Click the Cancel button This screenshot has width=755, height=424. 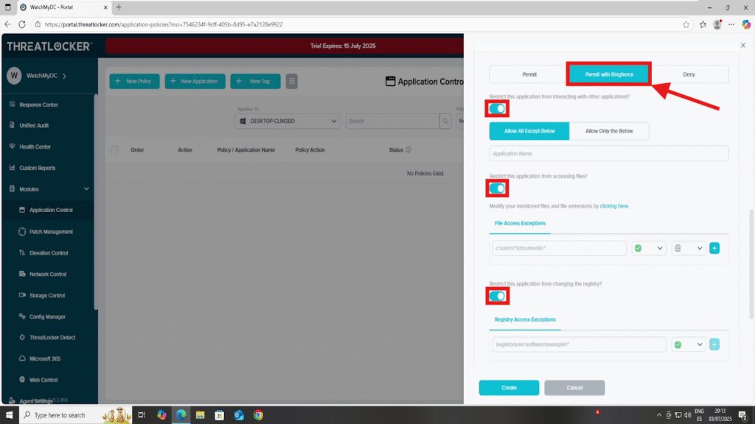(574, 387)
